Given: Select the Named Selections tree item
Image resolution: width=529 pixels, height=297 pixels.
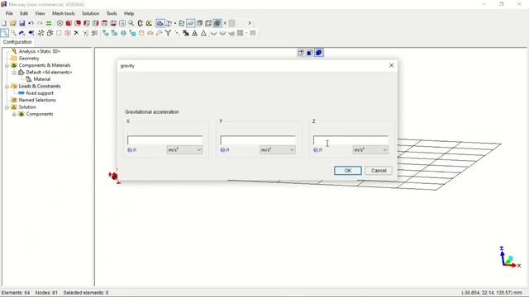Looking at the screenshot, I should point(37,100).
